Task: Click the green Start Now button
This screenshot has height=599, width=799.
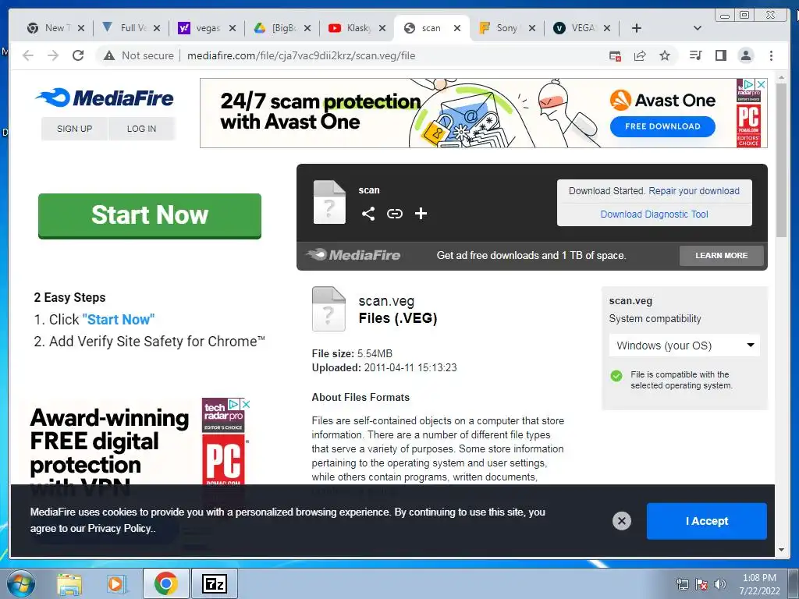Action: pyautogui.click(x=150, y=215)
